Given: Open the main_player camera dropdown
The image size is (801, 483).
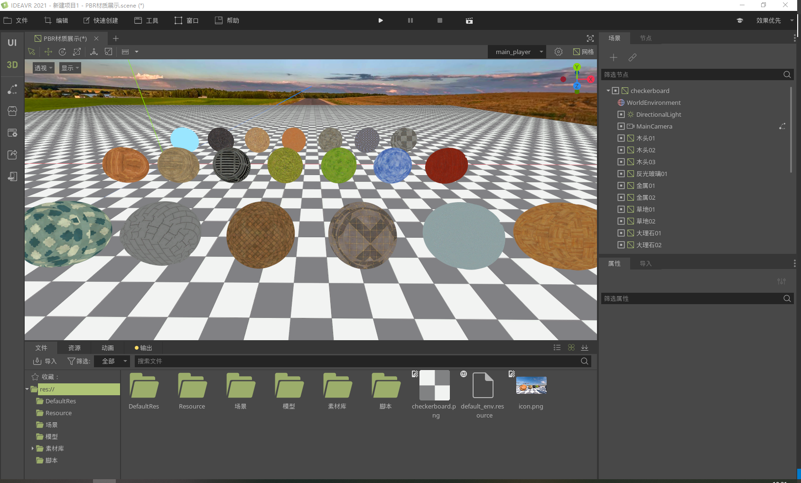Looking at the screenshot, I should pyautogui.click(x=517, y=52).
